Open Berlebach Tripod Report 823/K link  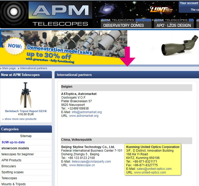pyautogui.click(x=26, y=111)
